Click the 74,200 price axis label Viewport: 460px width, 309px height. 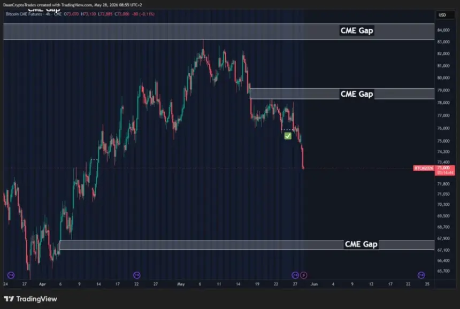pos(443,152)
